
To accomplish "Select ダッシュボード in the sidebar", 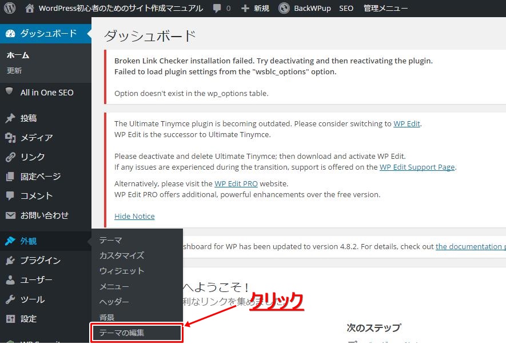I will 46,34.
